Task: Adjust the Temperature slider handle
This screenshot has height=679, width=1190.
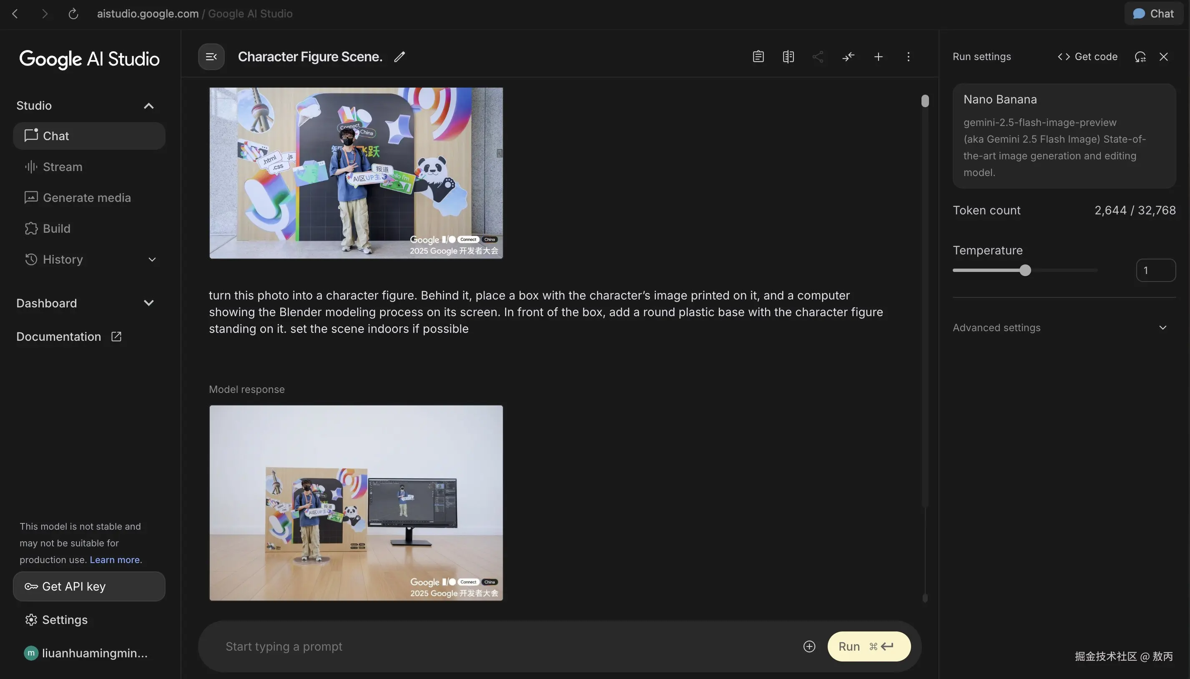Action: [1024, 271]
